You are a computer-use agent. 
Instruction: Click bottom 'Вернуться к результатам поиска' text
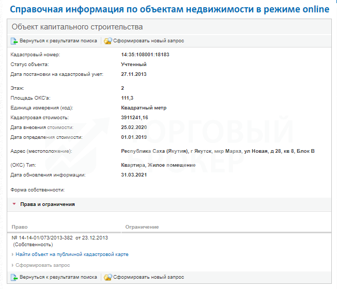click(x=58, y=277)
